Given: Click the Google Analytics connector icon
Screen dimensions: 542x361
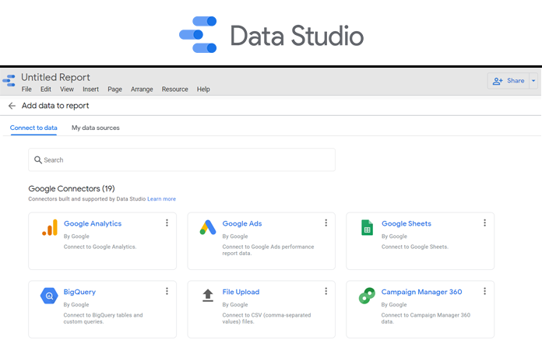Looking at the screenshot, I should click(x=49, y=228).
